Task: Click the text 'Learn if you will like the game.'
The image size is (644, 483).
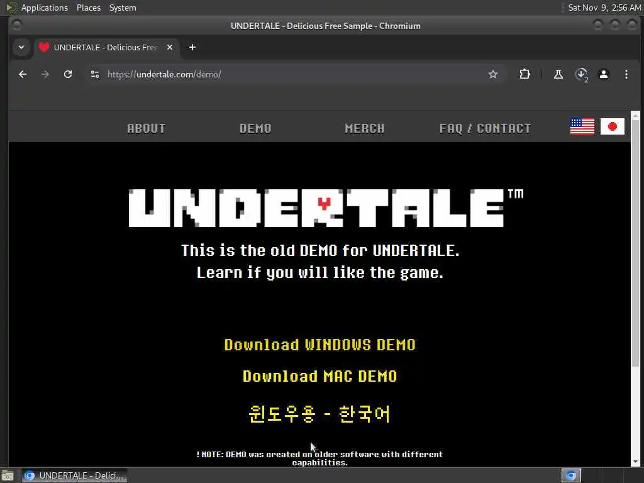Action: [320, 273]
